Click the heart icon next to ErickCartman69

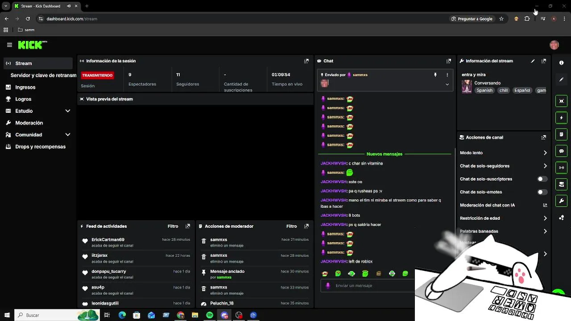pos(85,241)
